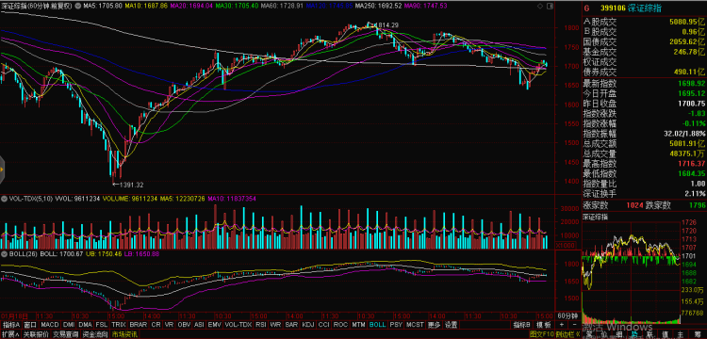Open the 交易查询 tab
Screen dimensions: 707x339
[x=65, y=334]
